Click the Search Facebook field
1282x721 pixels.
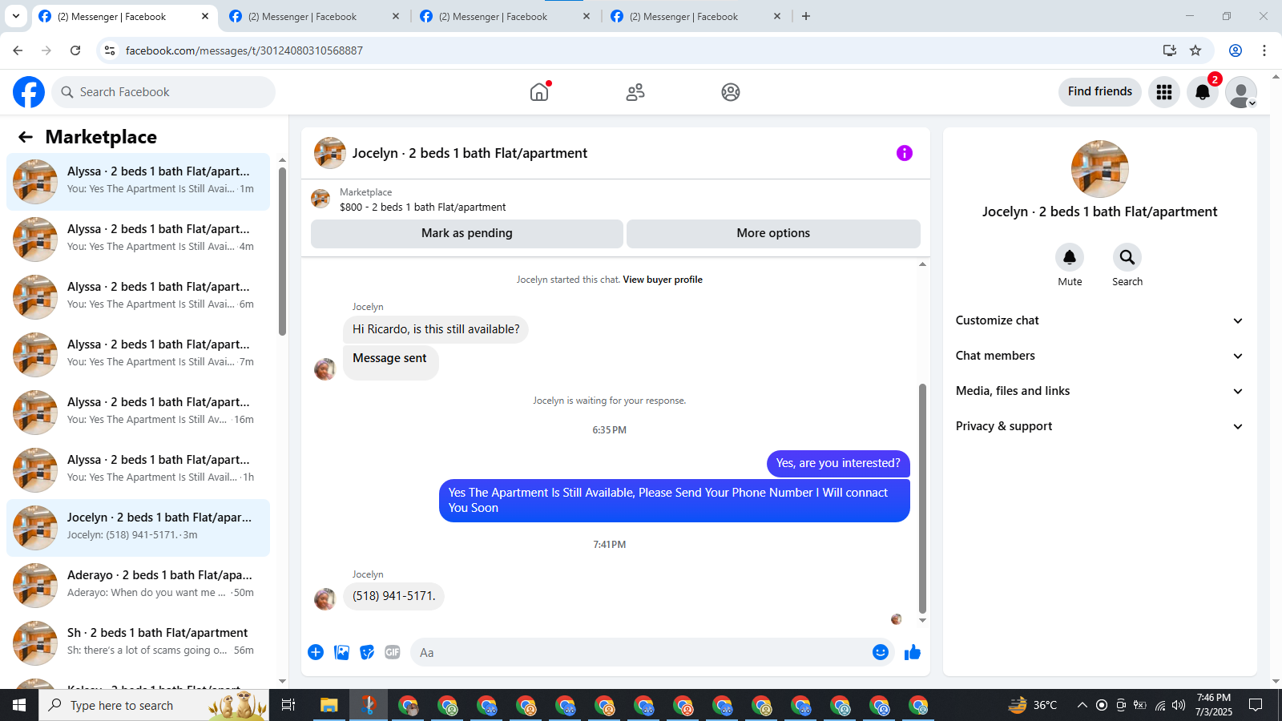click(163, 92)
